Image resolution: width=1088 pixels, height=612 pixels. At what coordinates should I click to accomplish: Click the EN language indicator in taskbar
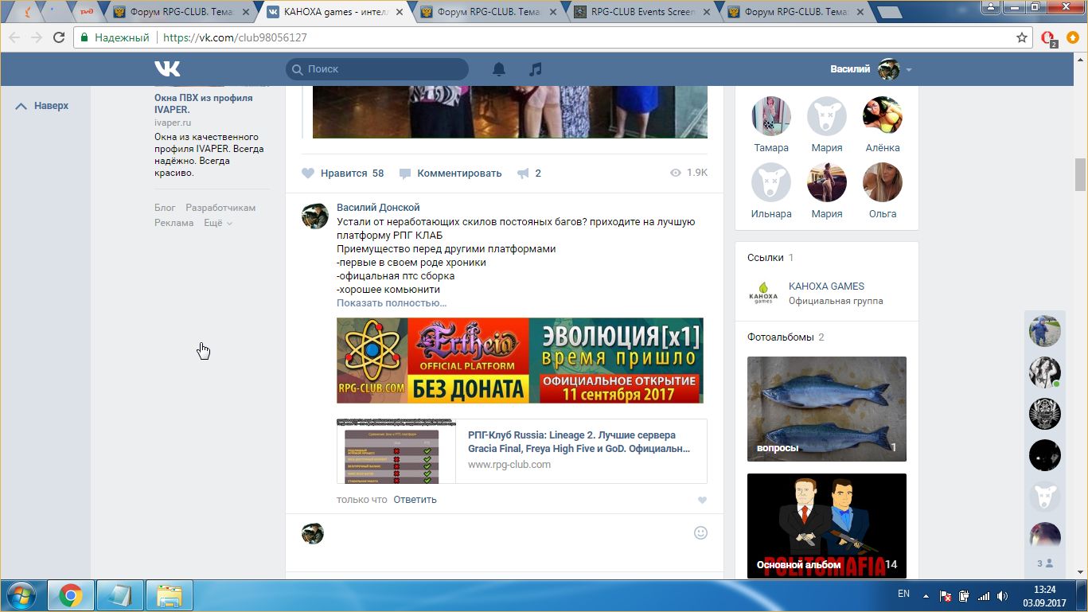903,594
